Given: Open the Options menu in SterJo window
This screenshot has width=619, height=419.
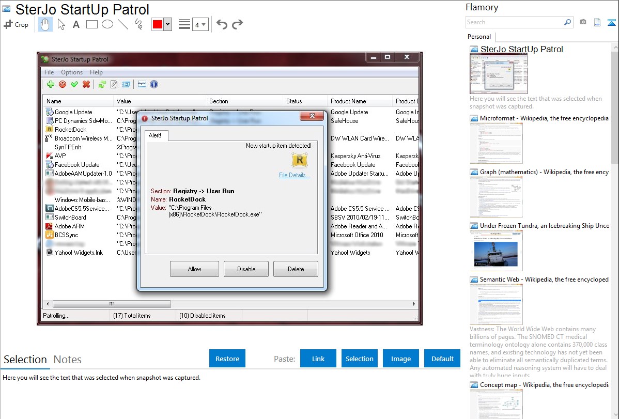Looking at the screenshot, I should [x=72, y=72].
